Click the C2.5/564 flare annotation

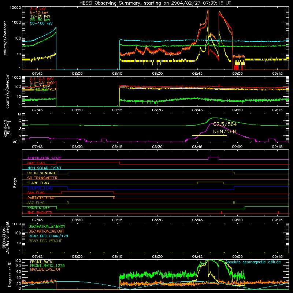[x=225, y=124]
